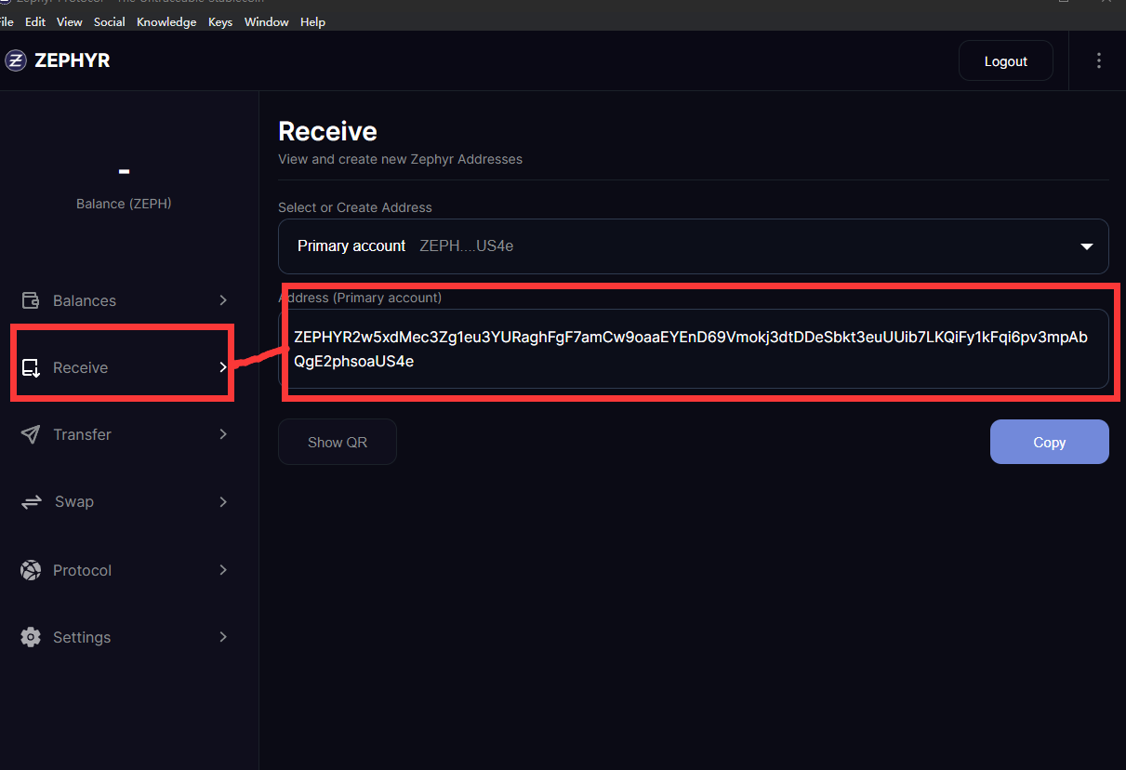
Task: Expand the Settings row chevron
Action: tap(223, 637)
